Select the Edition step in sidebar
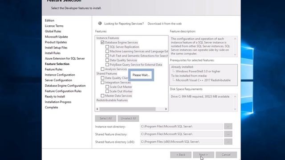The width and height of the screenshot is (285, 160). click(x=49, y=20)
